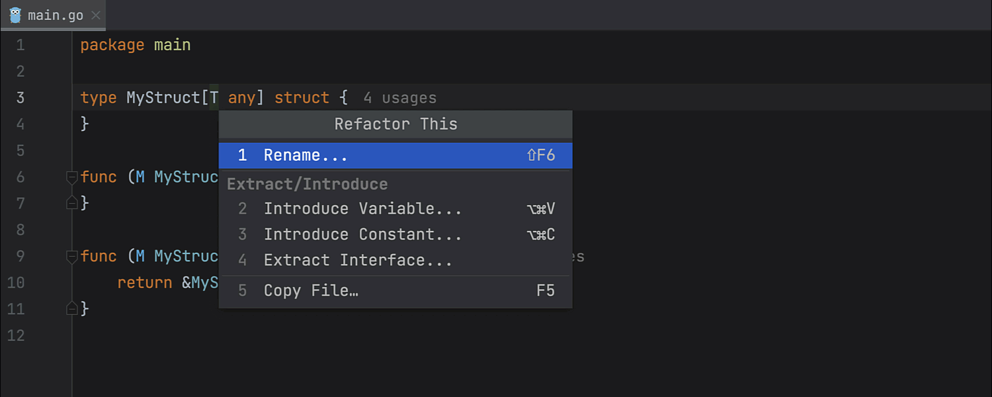
Task: Click the Go gopher icon on the main.go tab
Action: click(15, 15)
